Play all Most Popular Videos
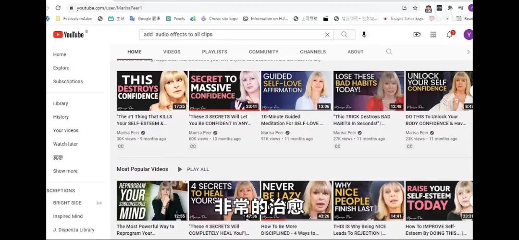 193,169
